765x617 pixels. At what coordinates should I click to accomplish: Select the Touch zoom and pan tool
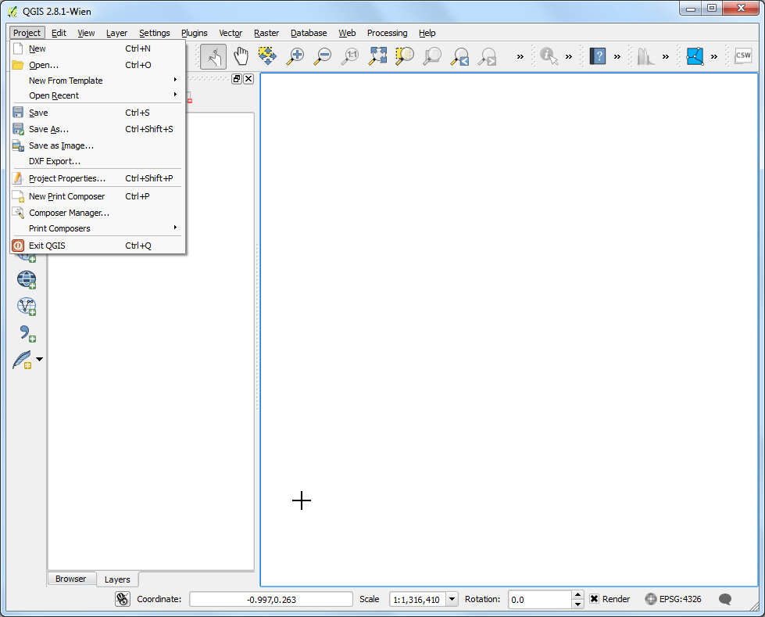click(213, 56)
